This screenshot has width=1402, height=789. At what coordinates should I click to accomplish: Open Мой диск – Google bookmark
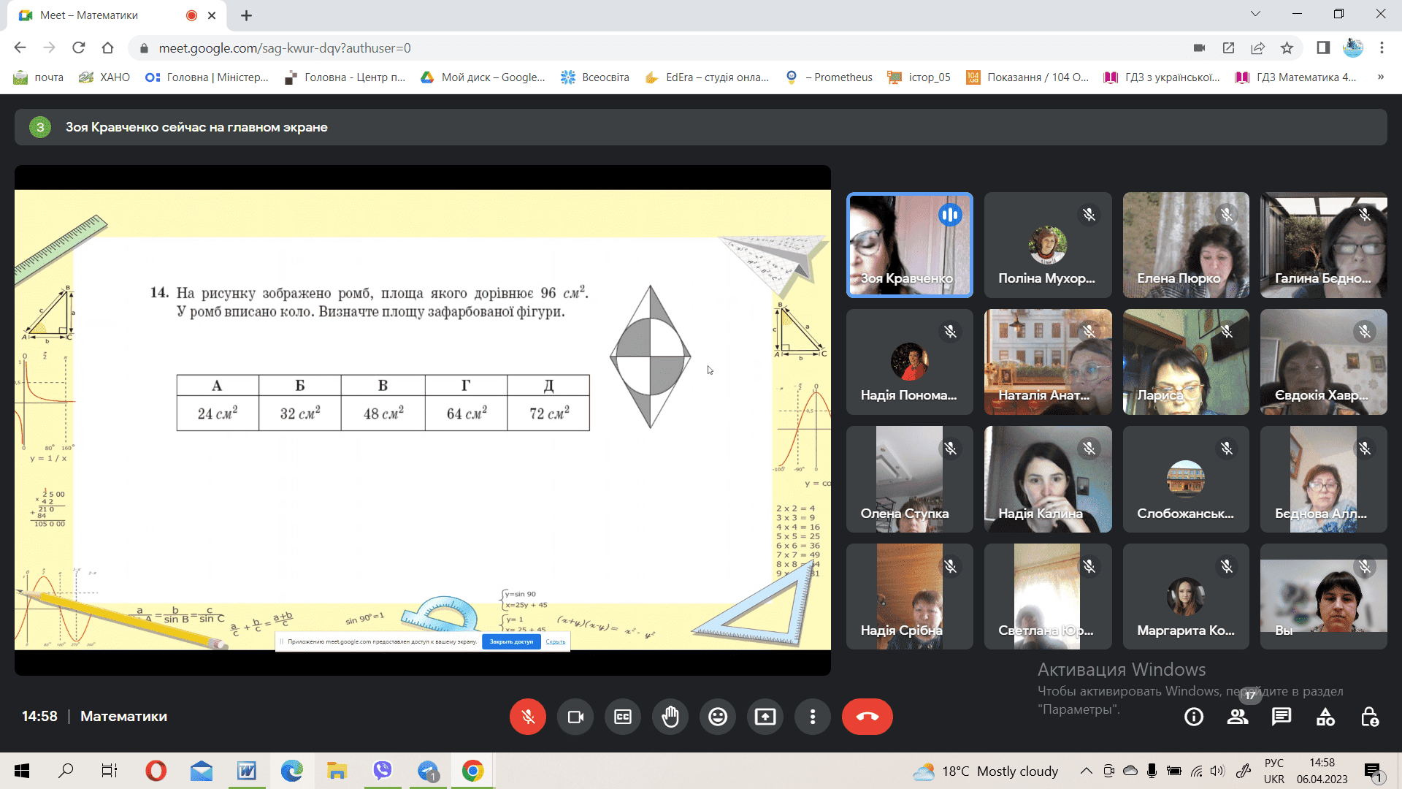pyautogui.click(x=483, y=77)
